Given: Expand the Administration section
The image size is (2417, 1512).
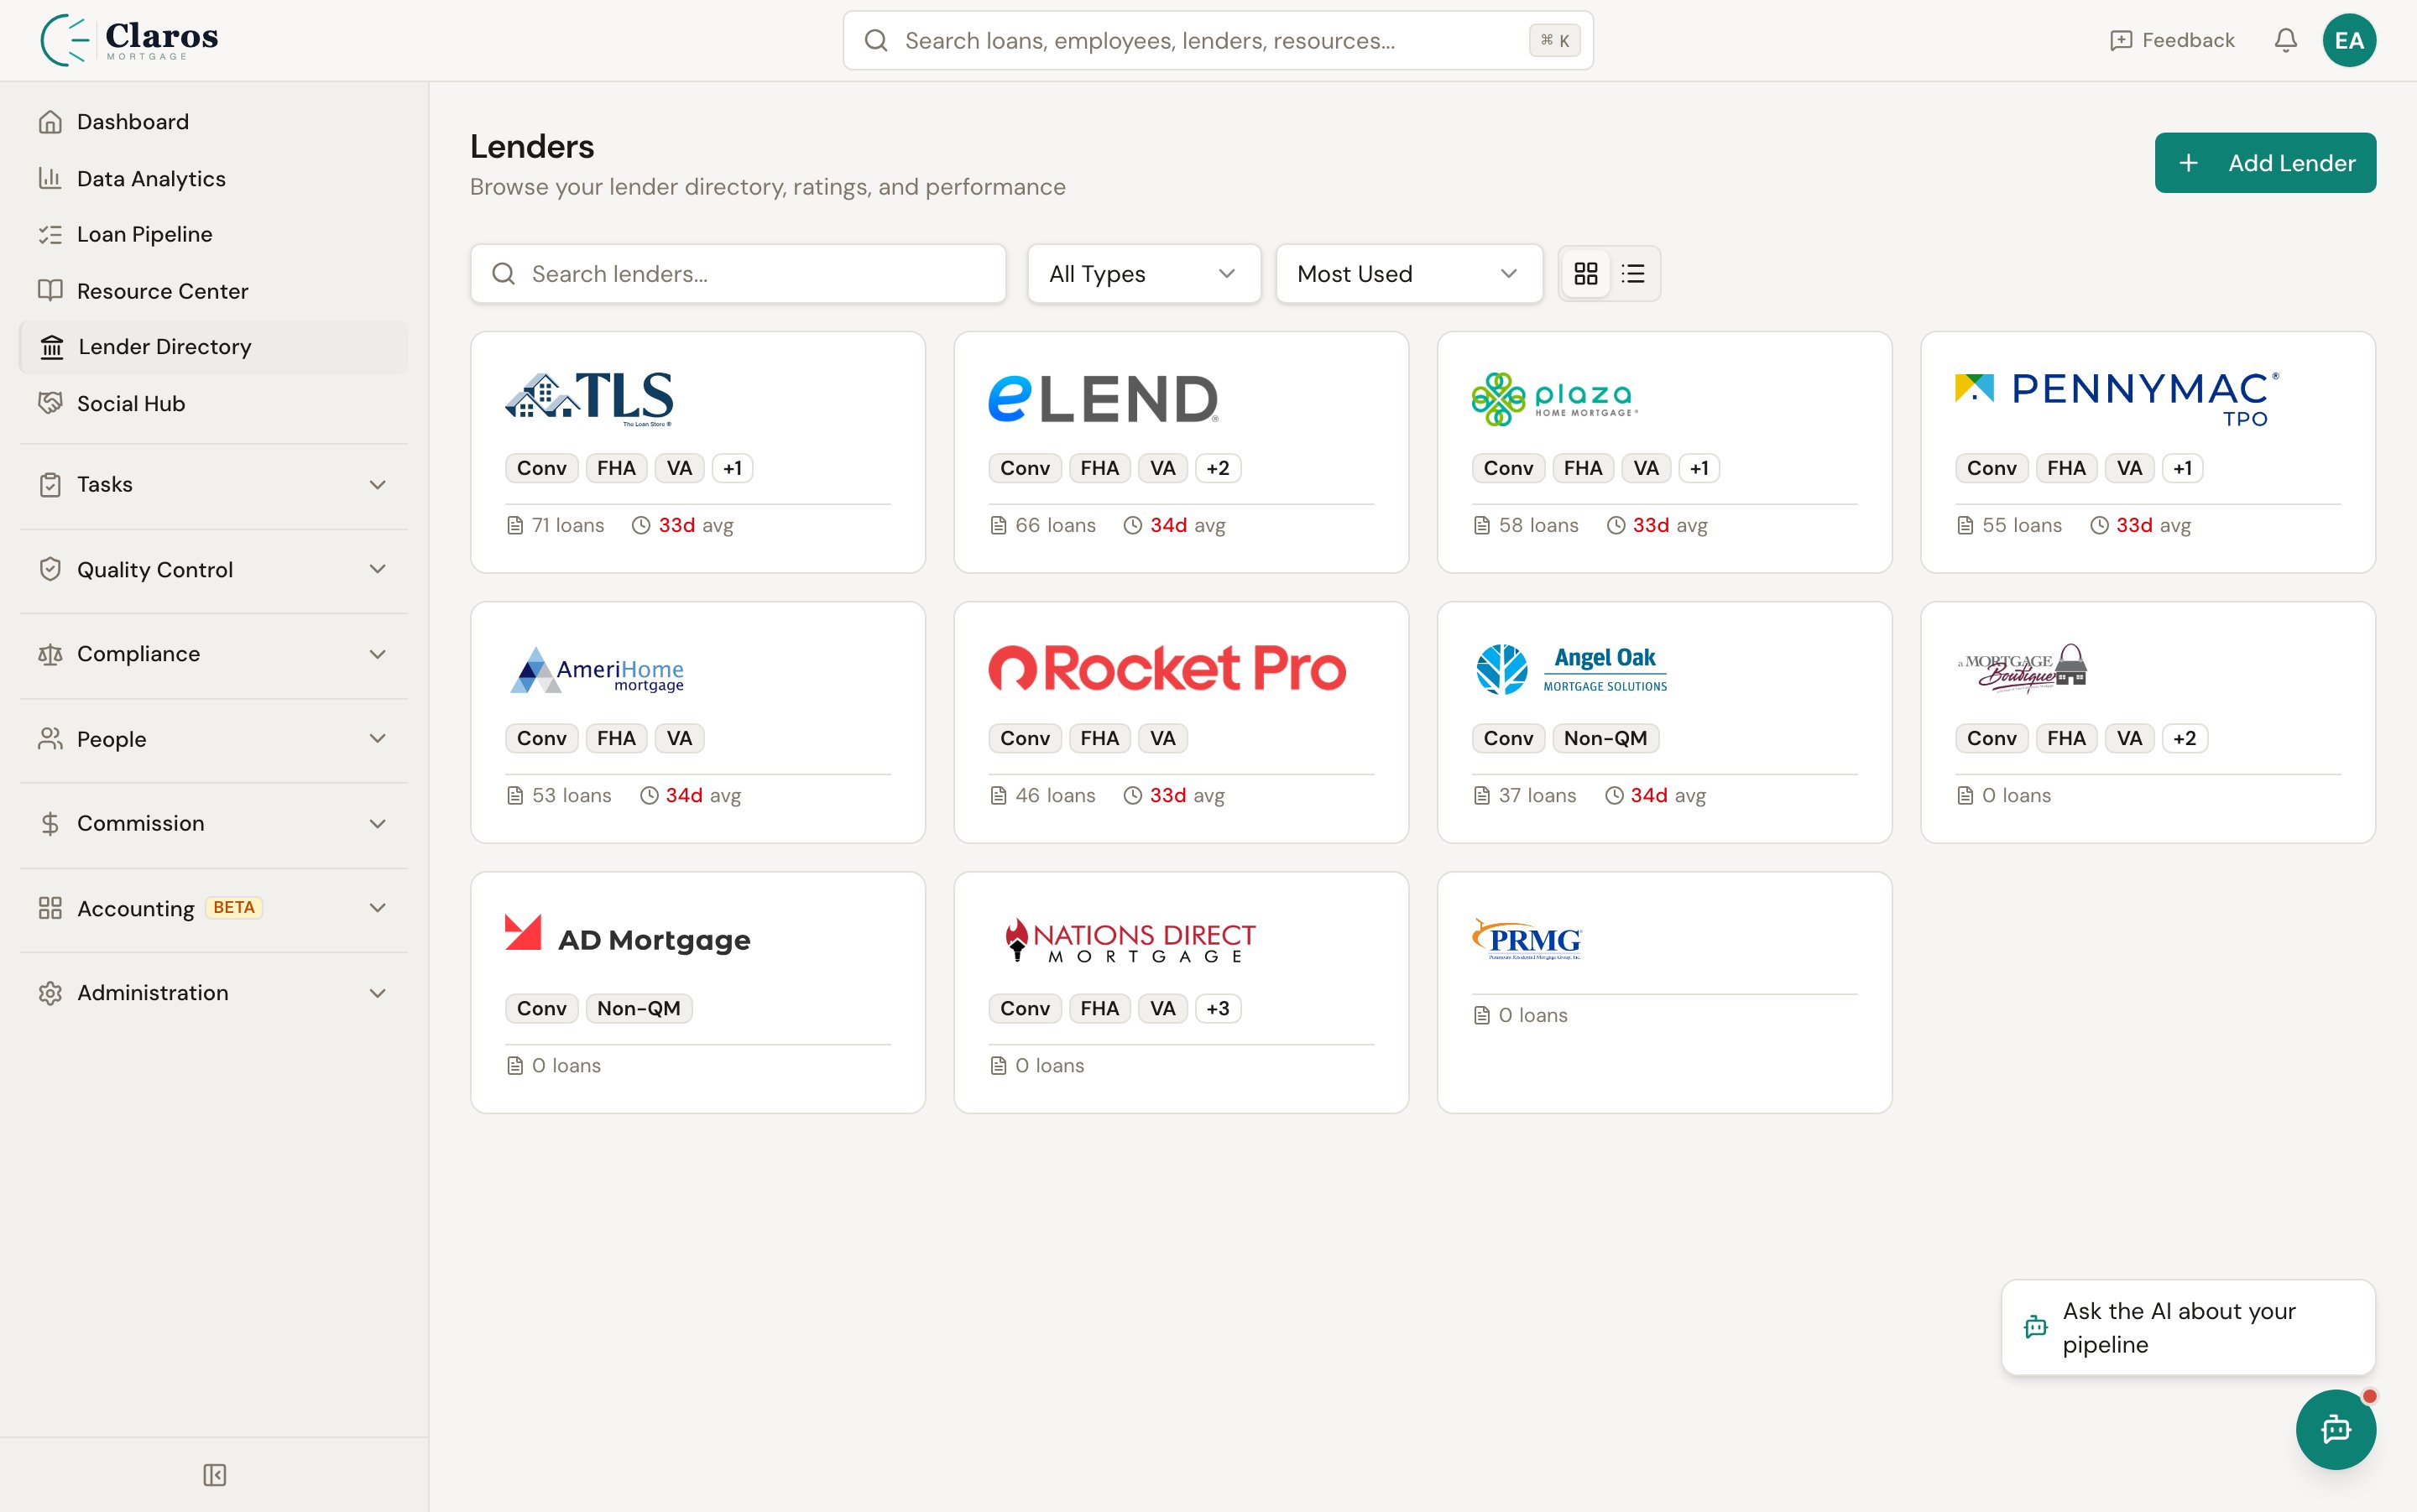Looking at the screenshot, I should coord(213,993).
